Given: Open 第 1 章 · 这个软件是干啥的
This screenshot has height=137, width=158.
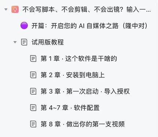Looking at the screenshot, I should coord(79,58).
